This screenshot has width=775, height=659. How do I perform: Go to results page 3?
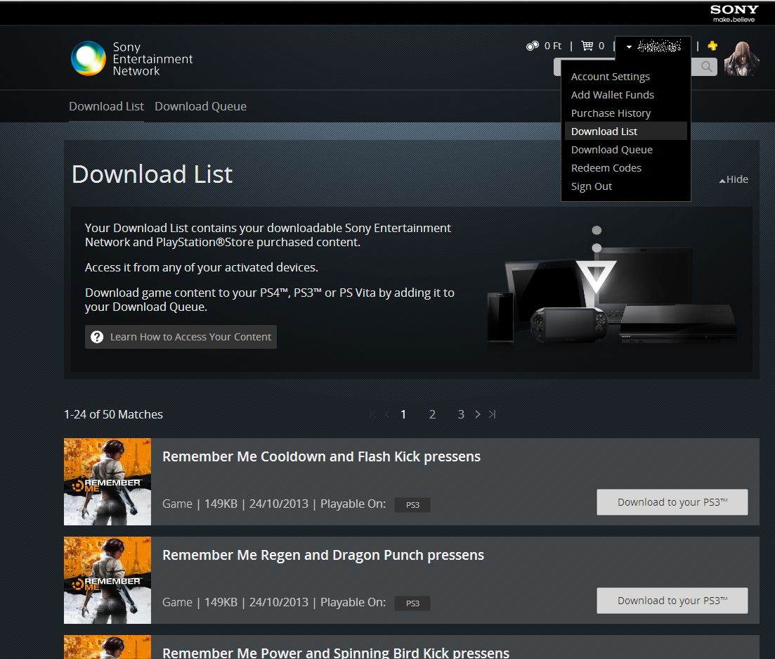[461, 414]
